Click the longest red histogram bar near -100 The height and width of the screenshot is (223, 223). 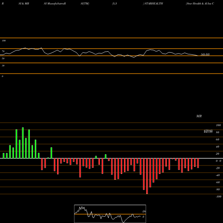147,176
